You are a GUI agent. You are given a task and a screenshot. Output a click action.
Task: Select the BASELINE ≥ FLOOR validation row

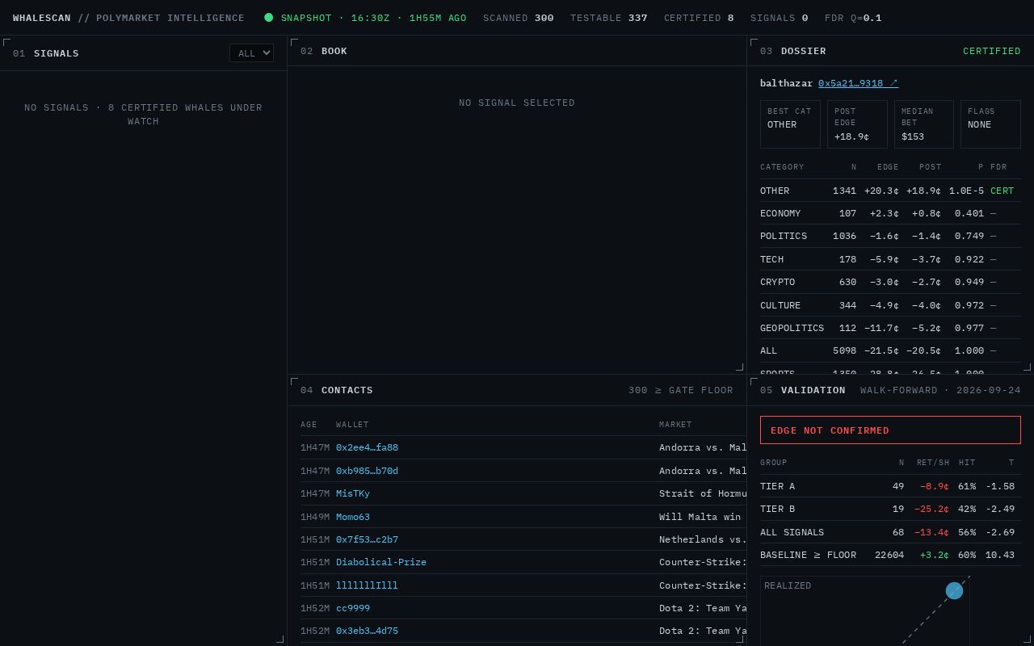[x=890, y=555]
